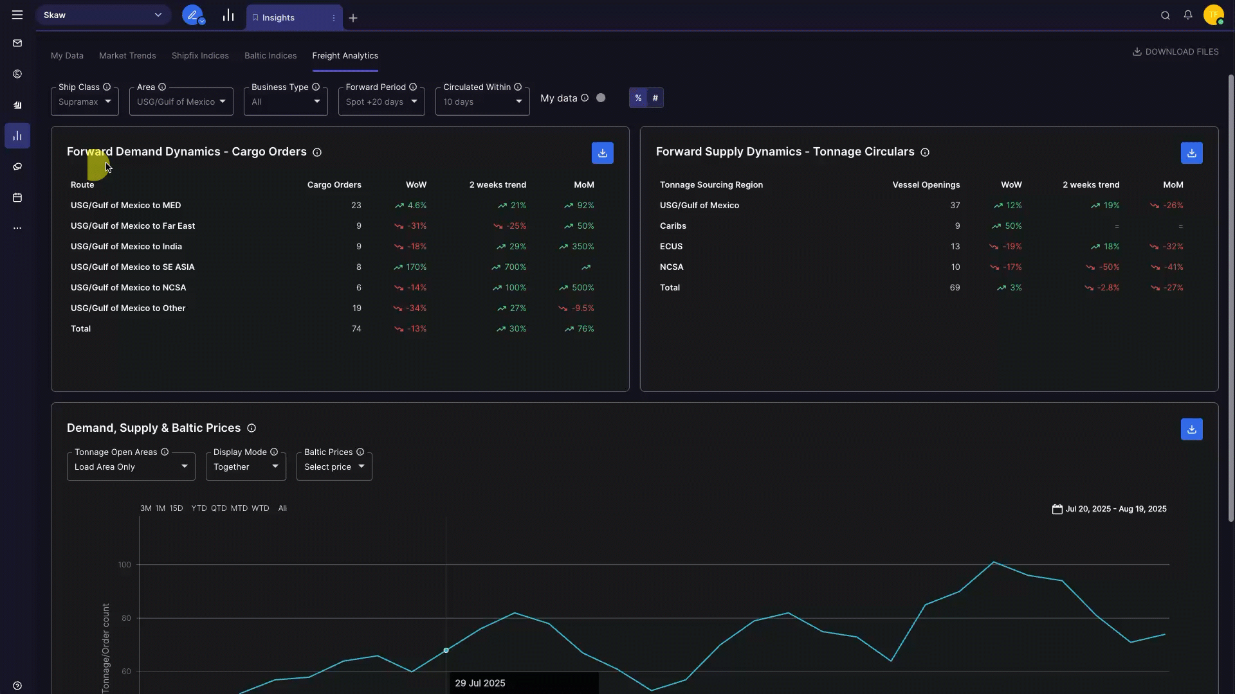Select the analytics bar chart sidebar icon
Screen dimensions: 1235x694
pyautogui.click(x=17, y=136)
